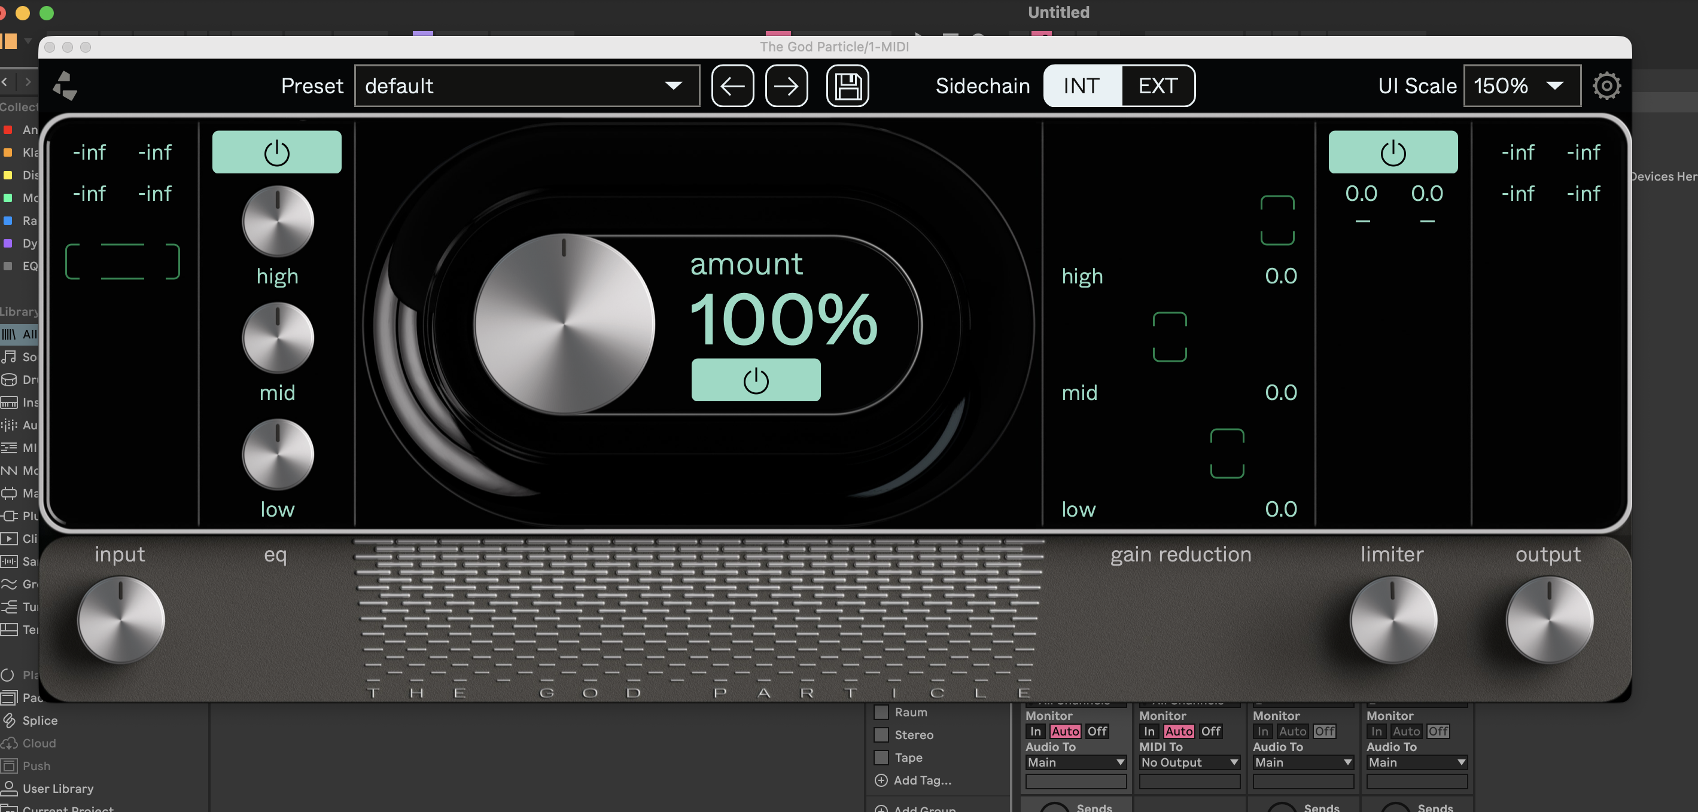This screenshot has height=812, width=1698.
Task: Open Audio Effects icon in browser sidebar
Action: point(8,425)
